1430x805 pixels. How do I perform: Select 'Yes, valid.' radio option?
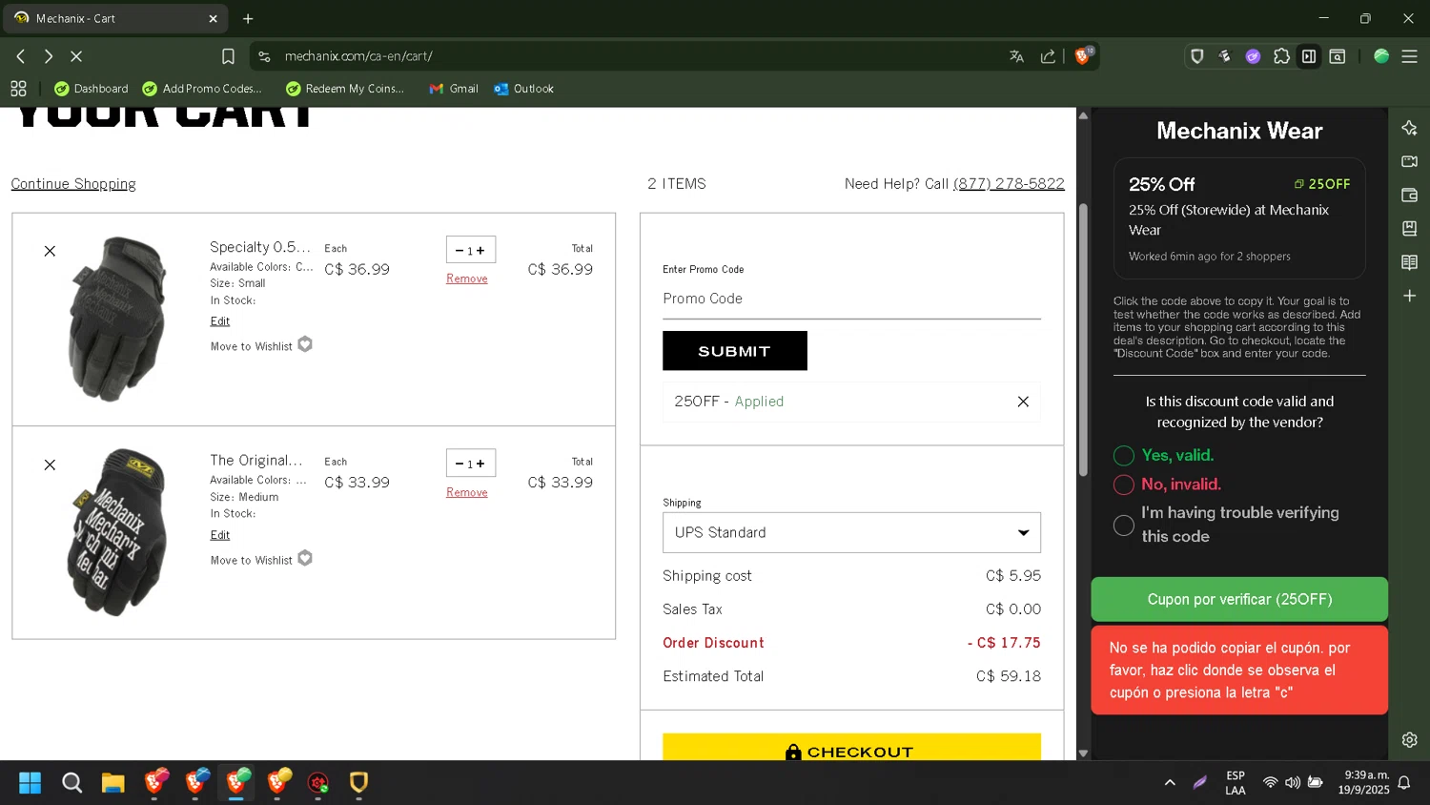point(1124,456)
